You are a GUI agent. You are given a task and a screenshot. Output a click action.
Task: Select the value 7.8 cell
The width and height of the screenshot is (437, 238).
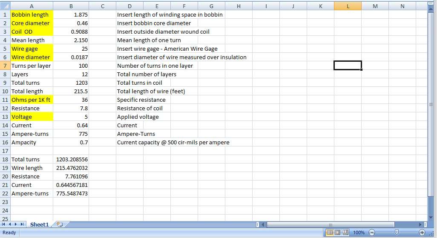click(71, 108)
